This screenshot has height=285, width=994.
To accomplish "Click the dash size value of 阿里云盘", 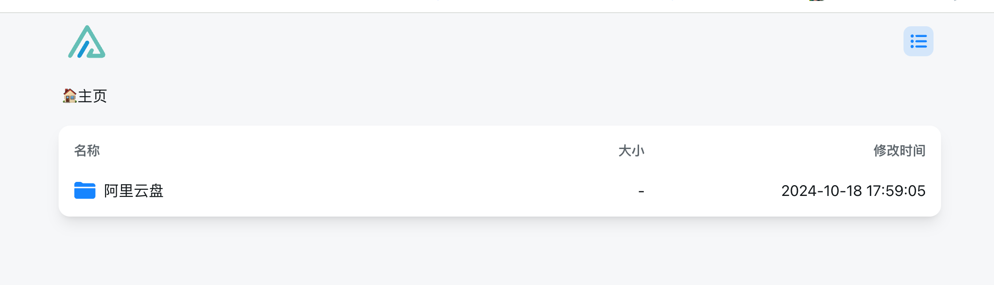I will 641,191.
